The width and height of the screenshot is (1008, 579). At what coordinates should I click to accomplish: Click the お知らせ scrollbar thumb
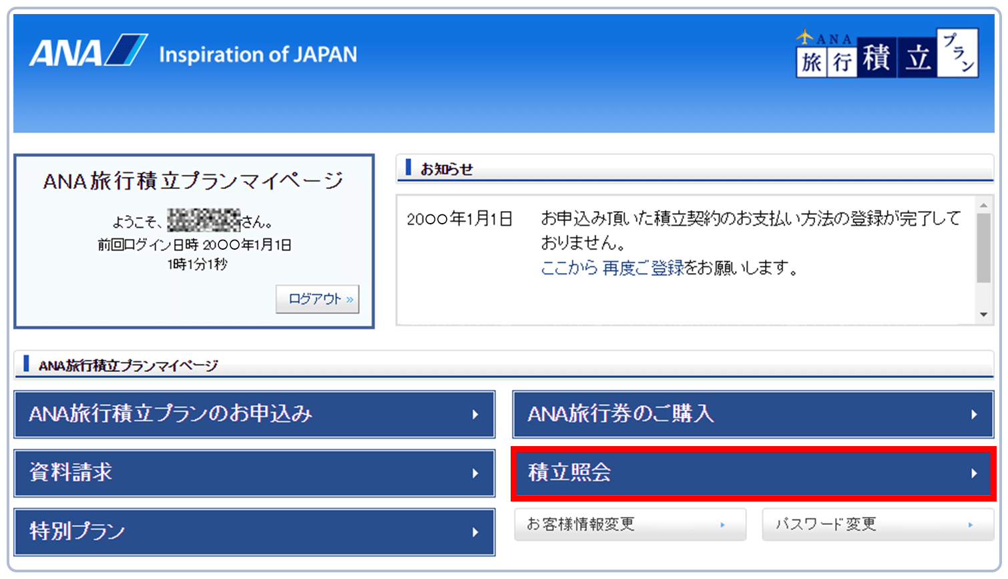983,247
